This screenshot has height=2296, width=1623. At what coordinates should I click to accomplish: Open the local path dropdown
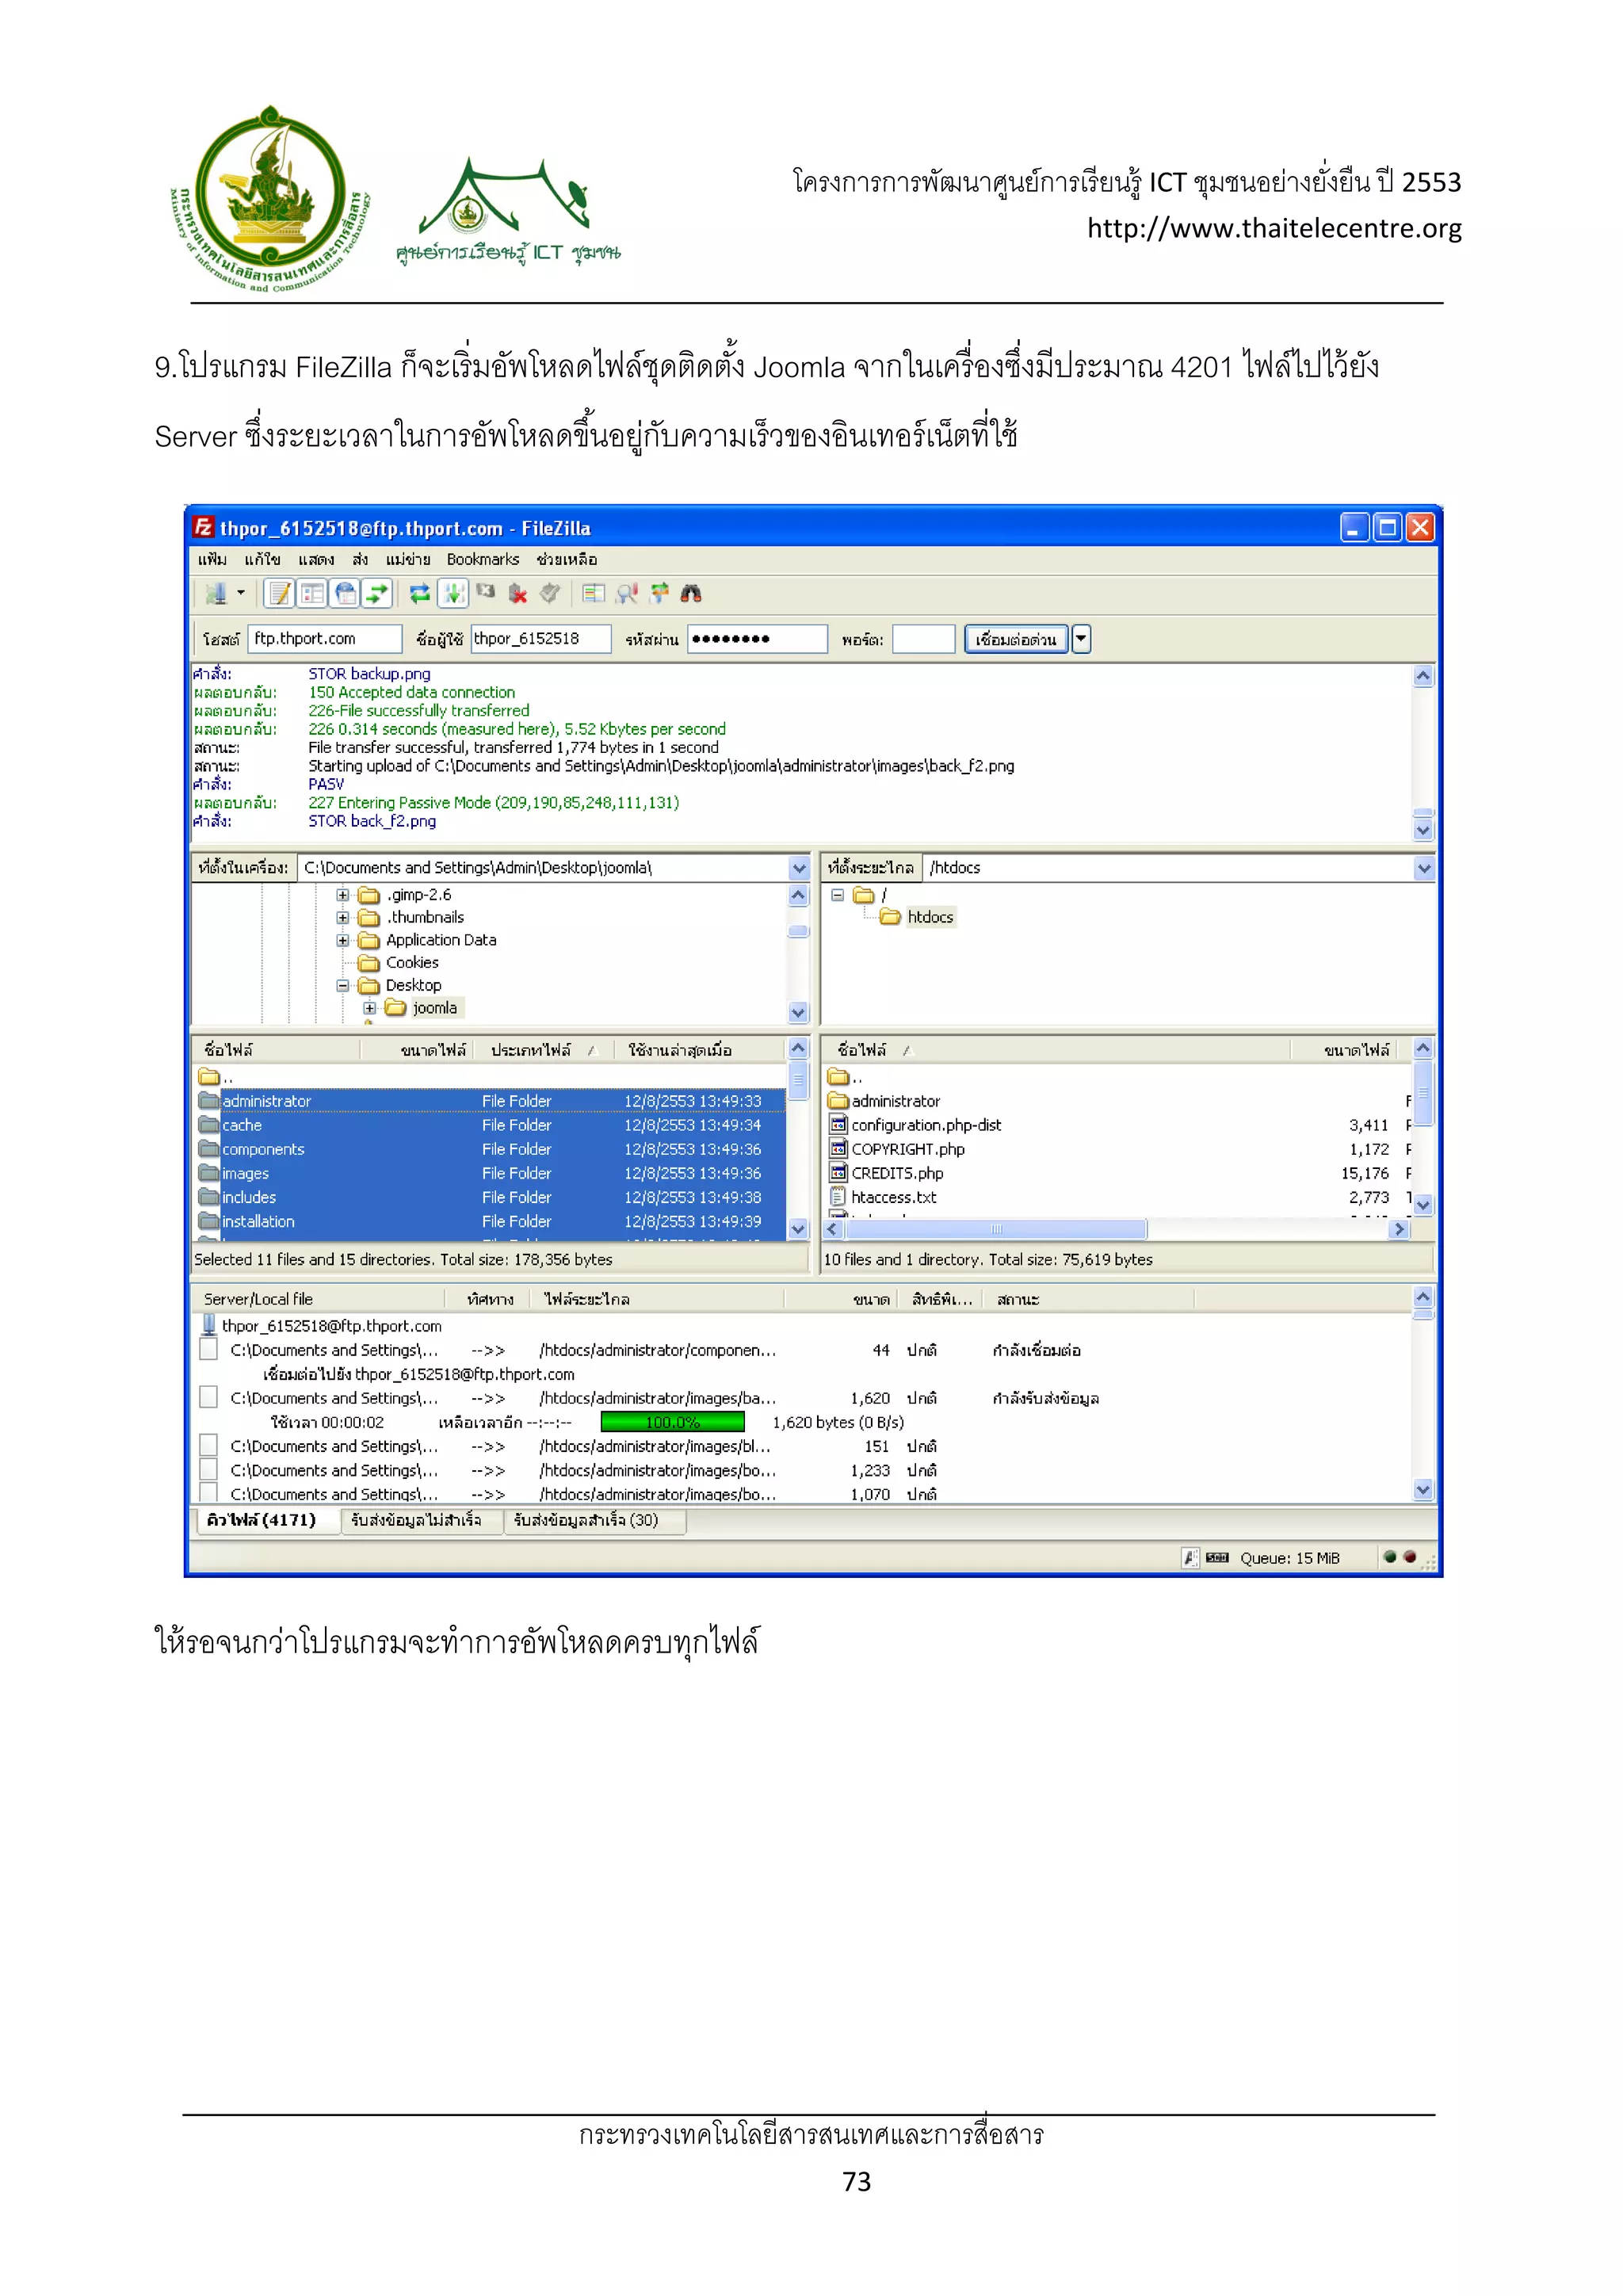(799, 868)
